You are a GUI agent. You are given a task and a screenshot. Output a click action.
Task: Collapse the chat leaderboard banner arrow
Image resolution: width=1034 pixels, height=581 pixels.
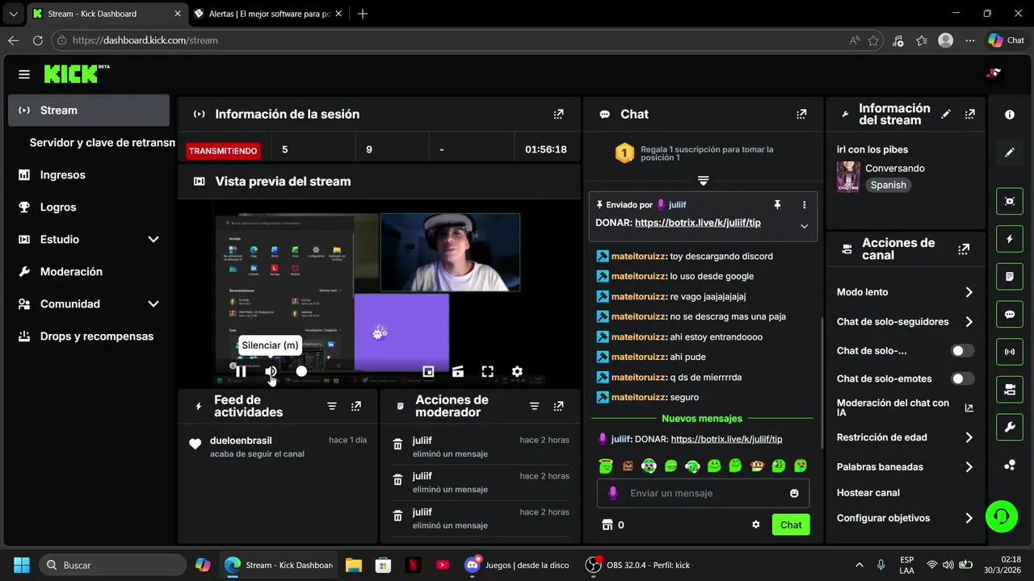704,180
